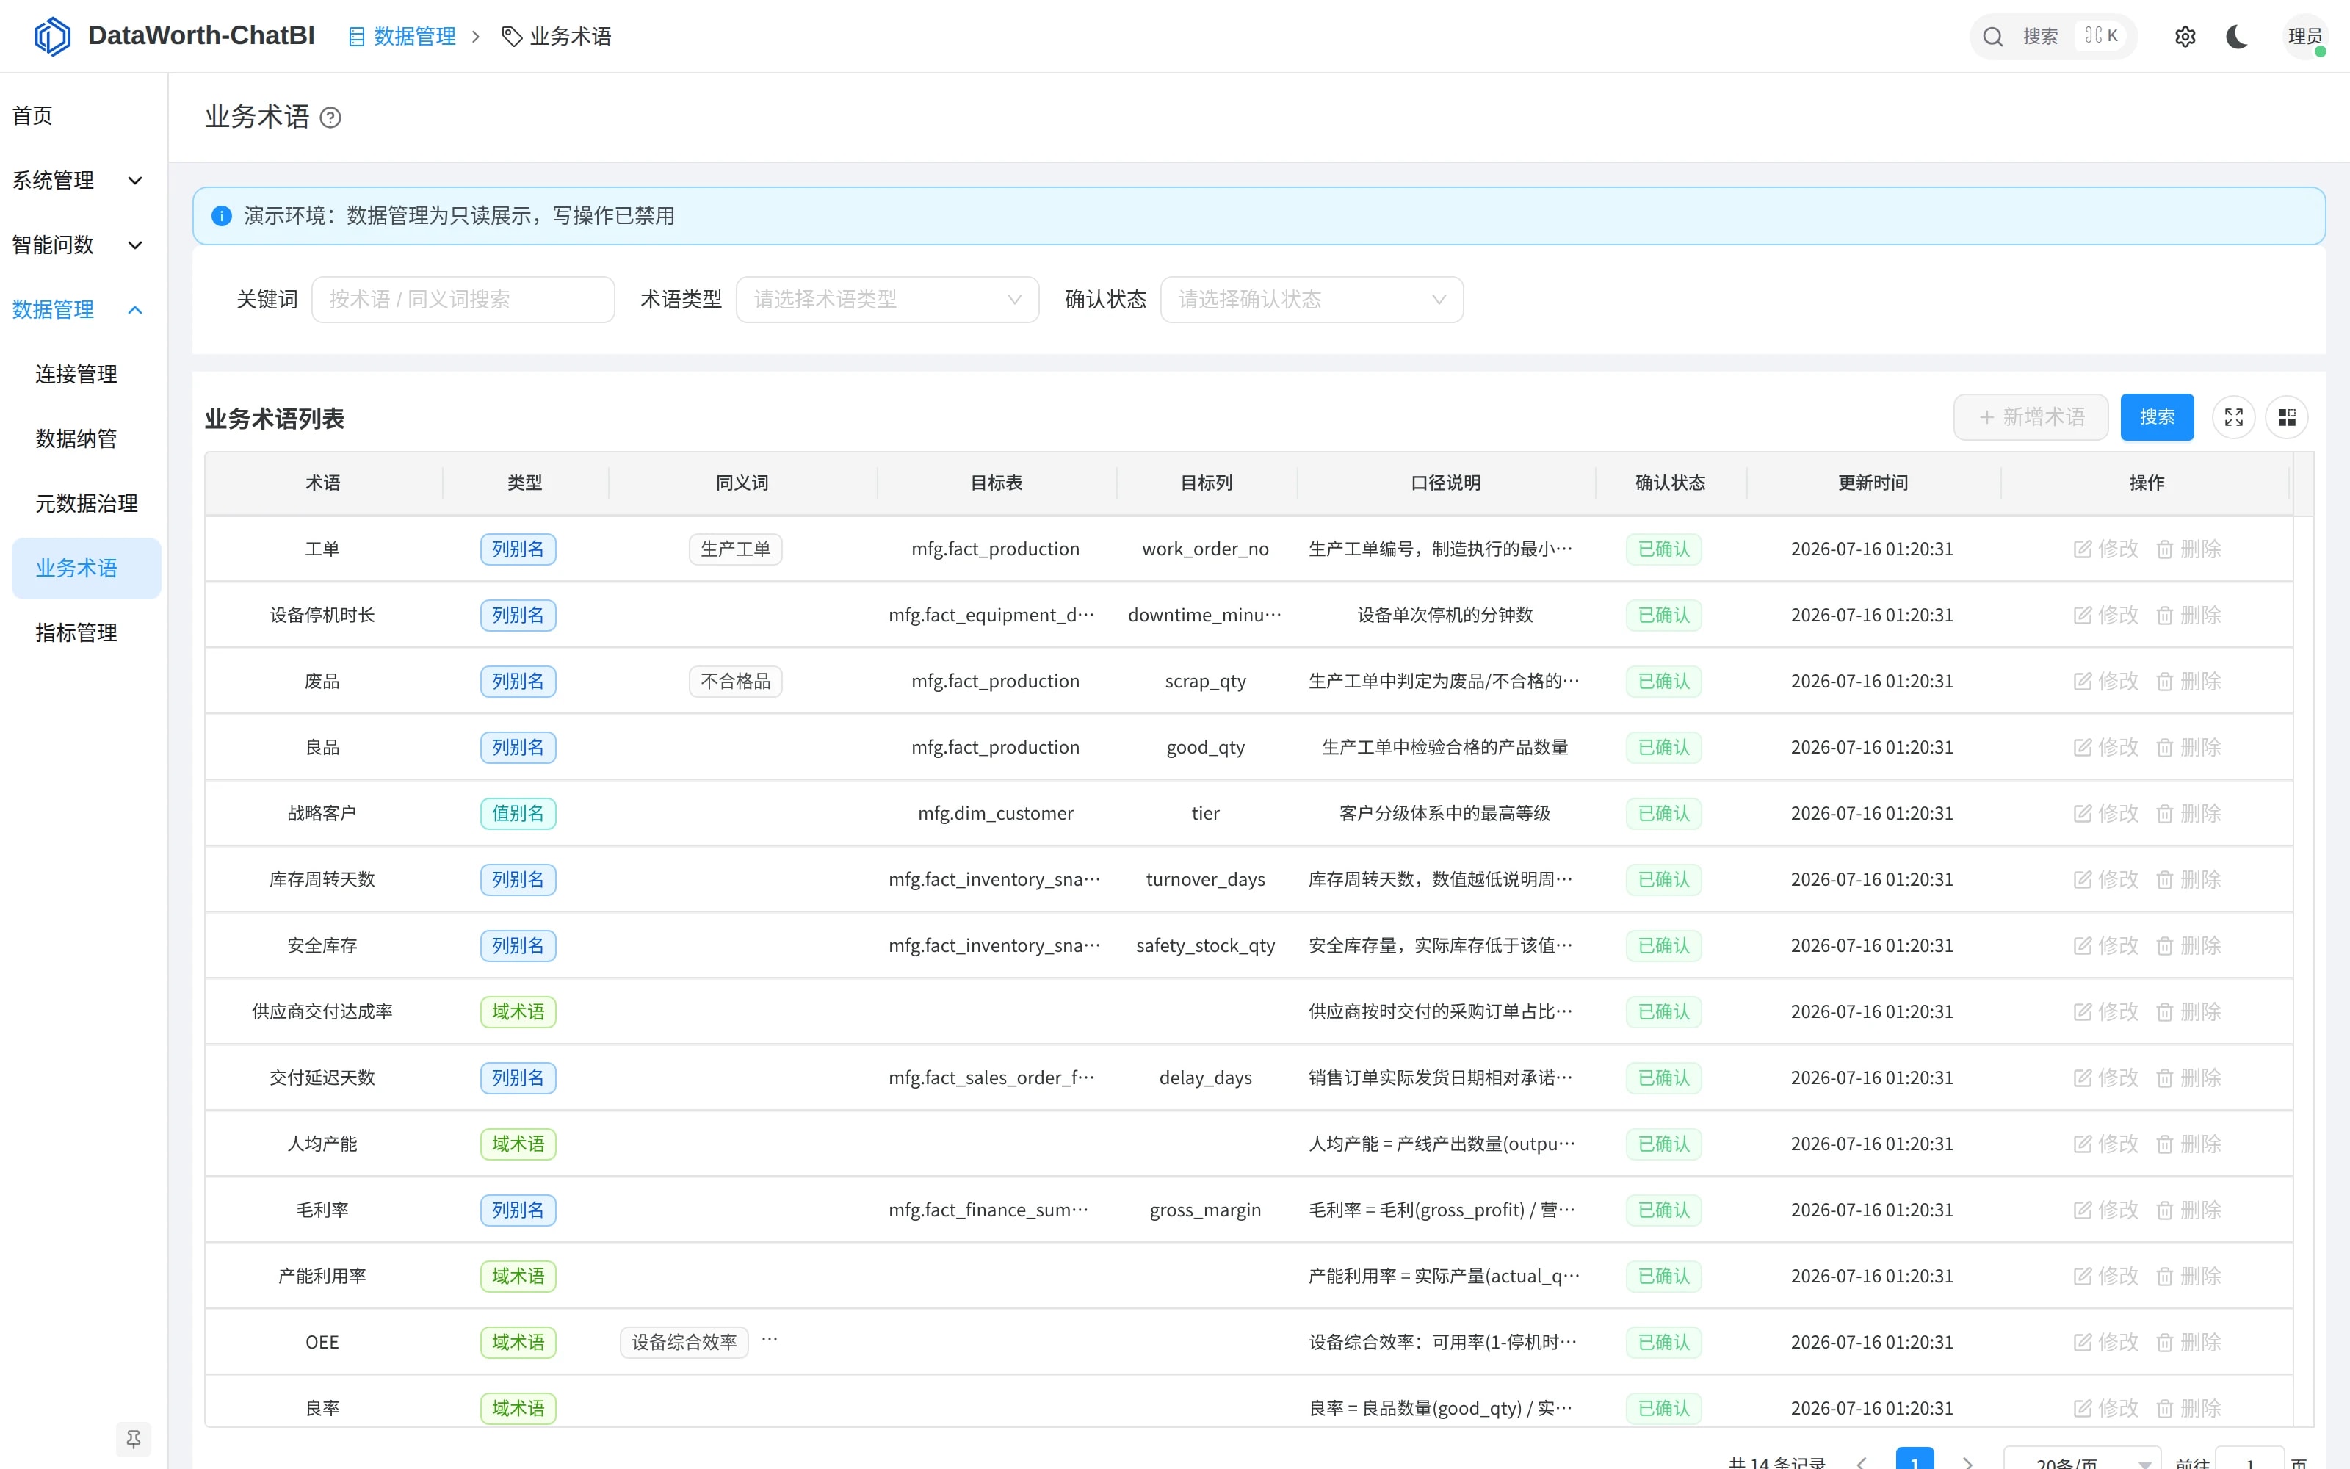Click 删除 for 交付延迟天数 row

(x=2188, y=1078)
